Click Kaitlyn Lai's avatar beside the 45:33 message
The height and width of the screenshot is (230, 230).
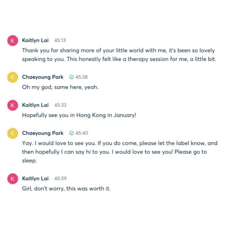[x=13, y=105]
